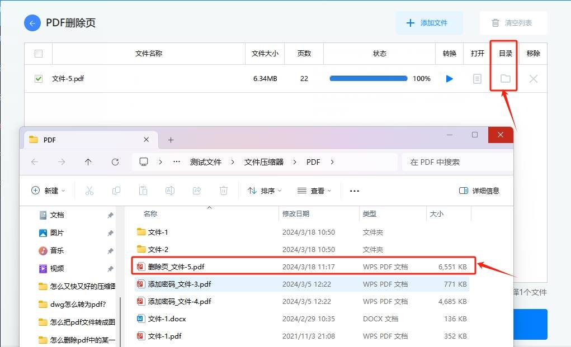Click the 添加文件 button

click(429, 22)
